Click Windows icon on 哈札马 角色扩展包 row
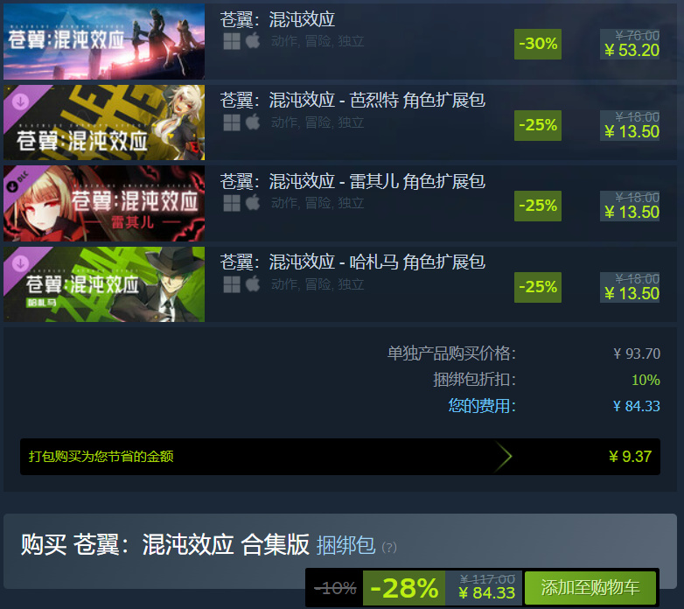The image size is (684, 609). point(232,284)
